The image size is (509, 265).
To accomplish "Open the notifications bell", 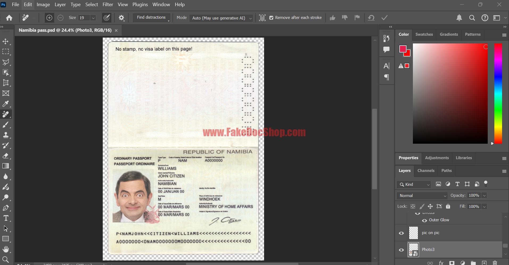I will [459, 18].
